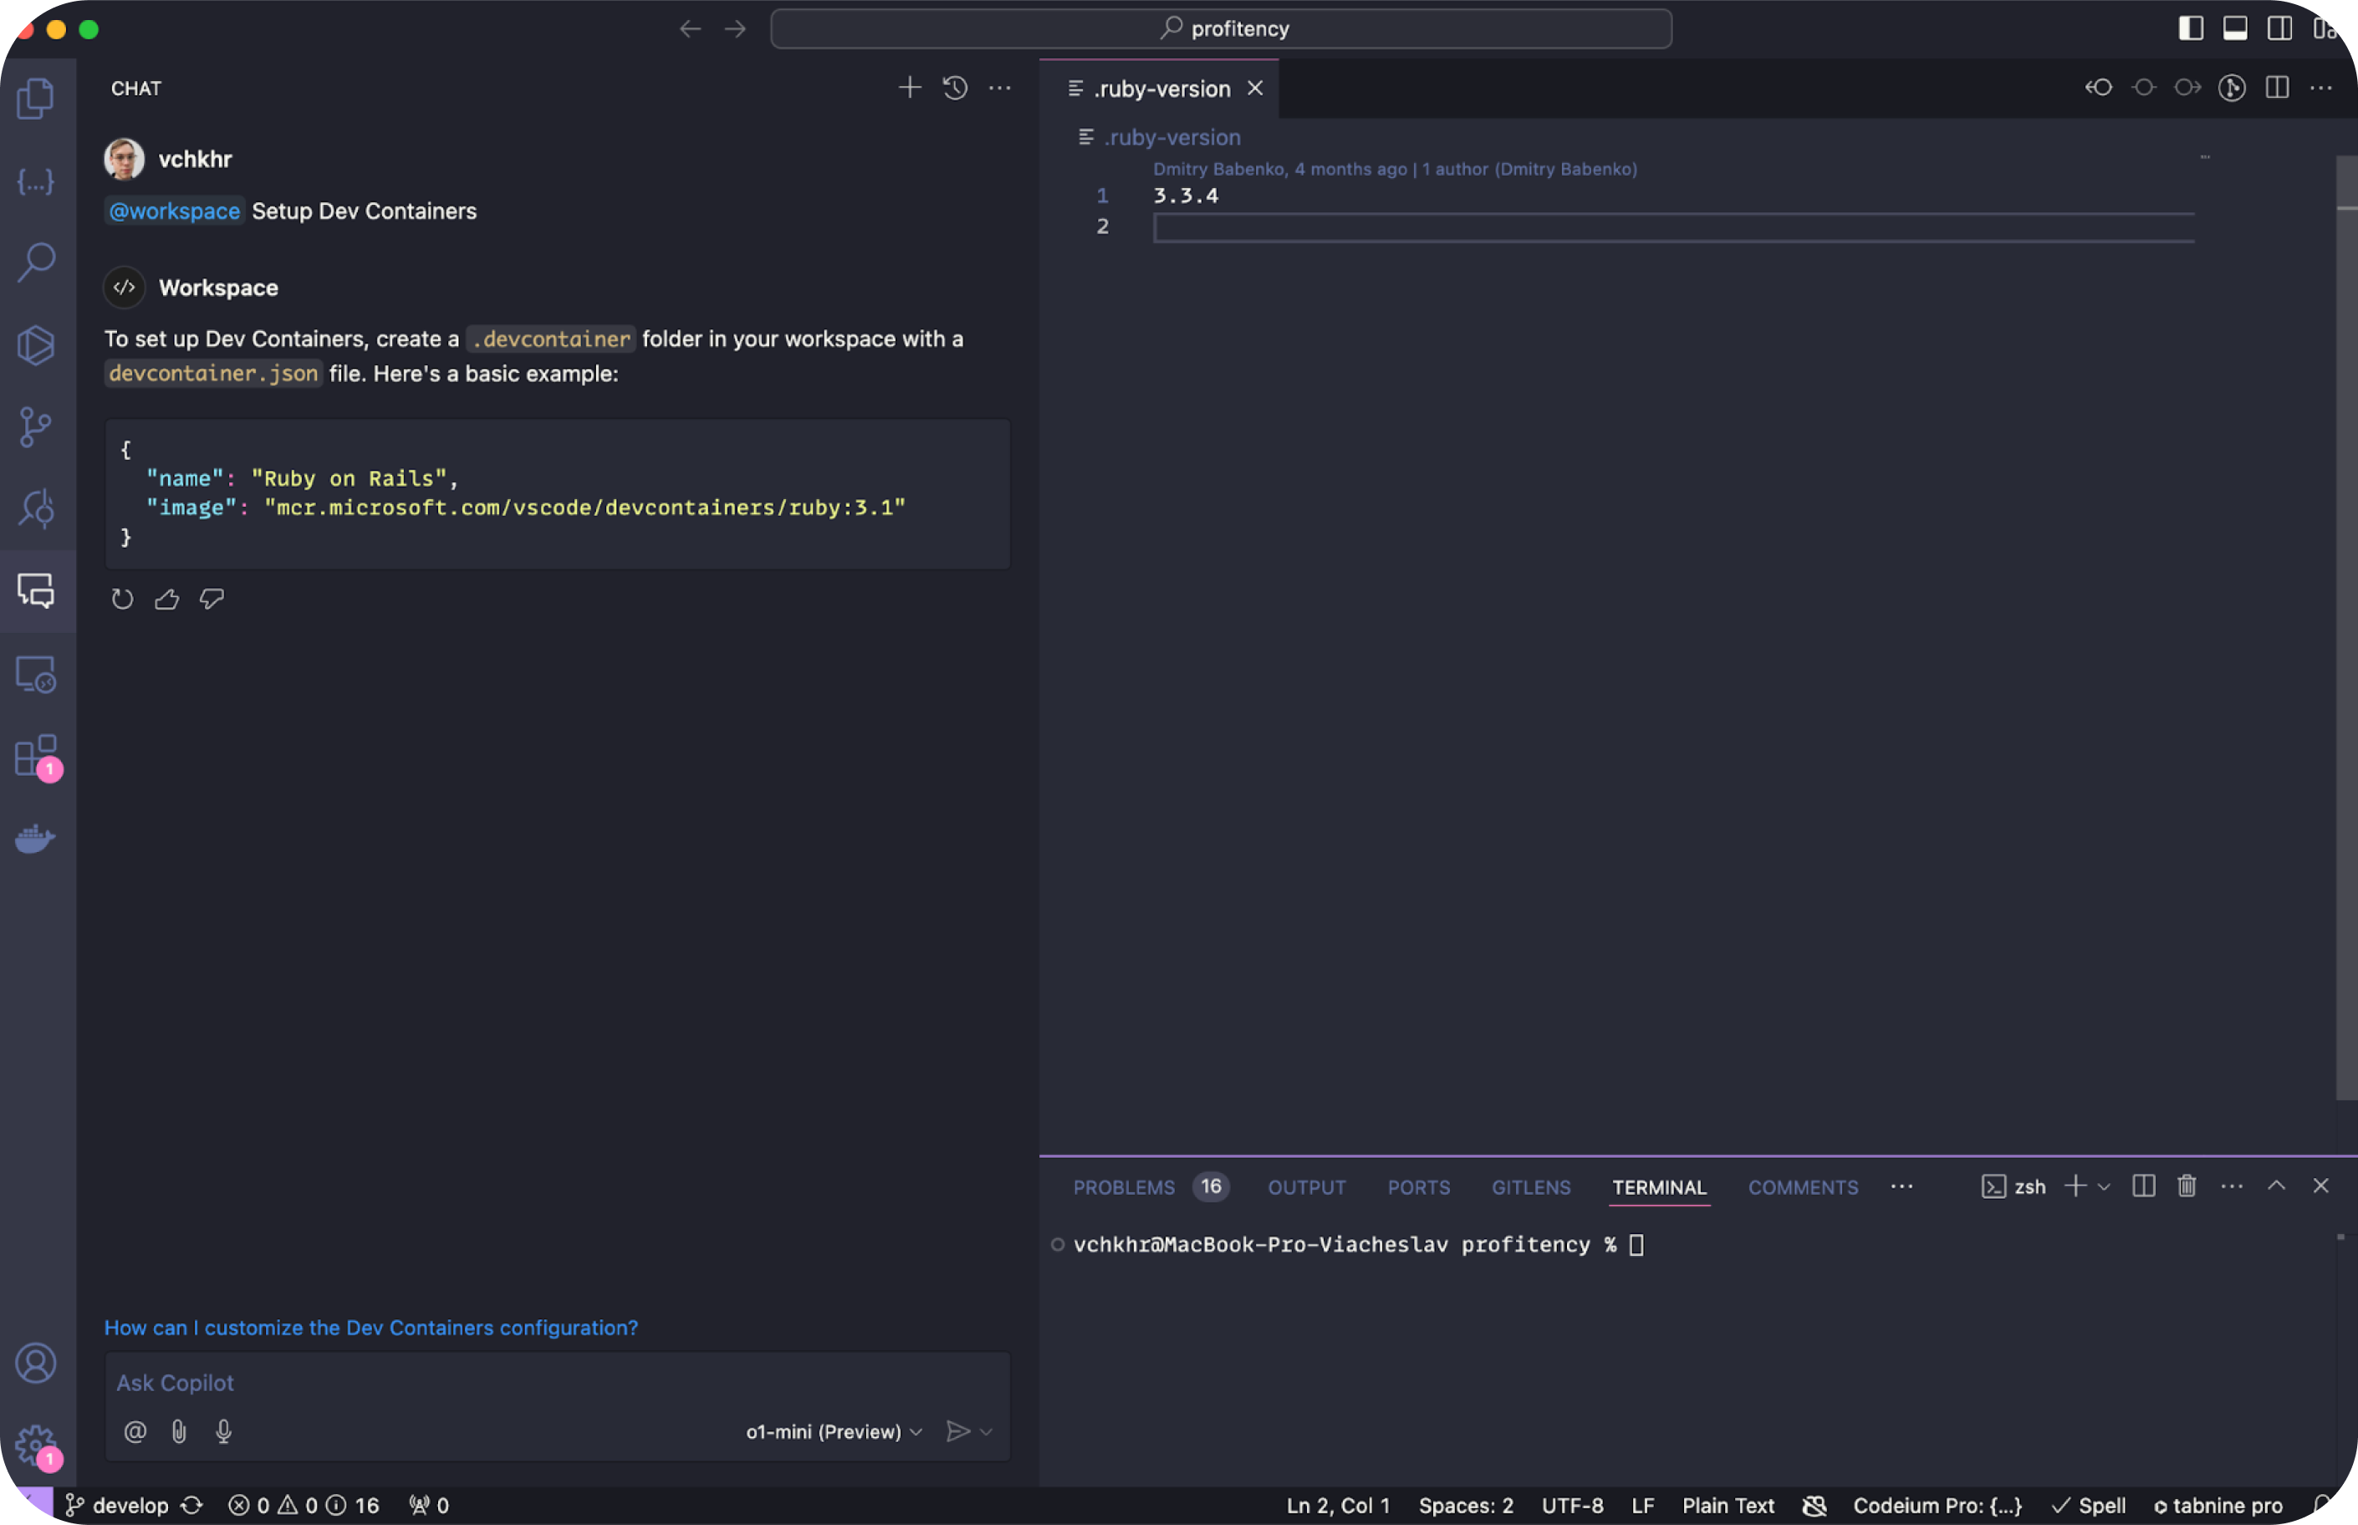This screenshot has height=1525, width=2358.
Task: Click the thumbs-up feedback icon
Action: [166, 599]
